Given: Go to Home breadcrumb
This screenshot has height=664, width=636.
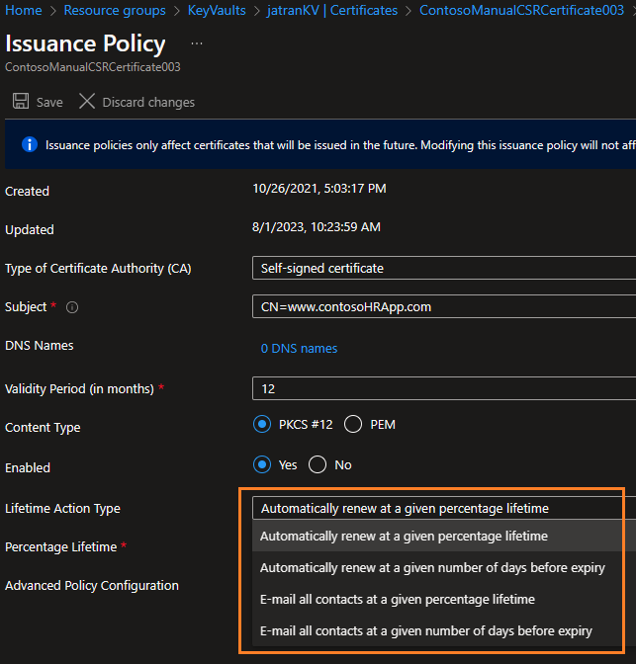Looking at the screenshot, I should (24, 11).
